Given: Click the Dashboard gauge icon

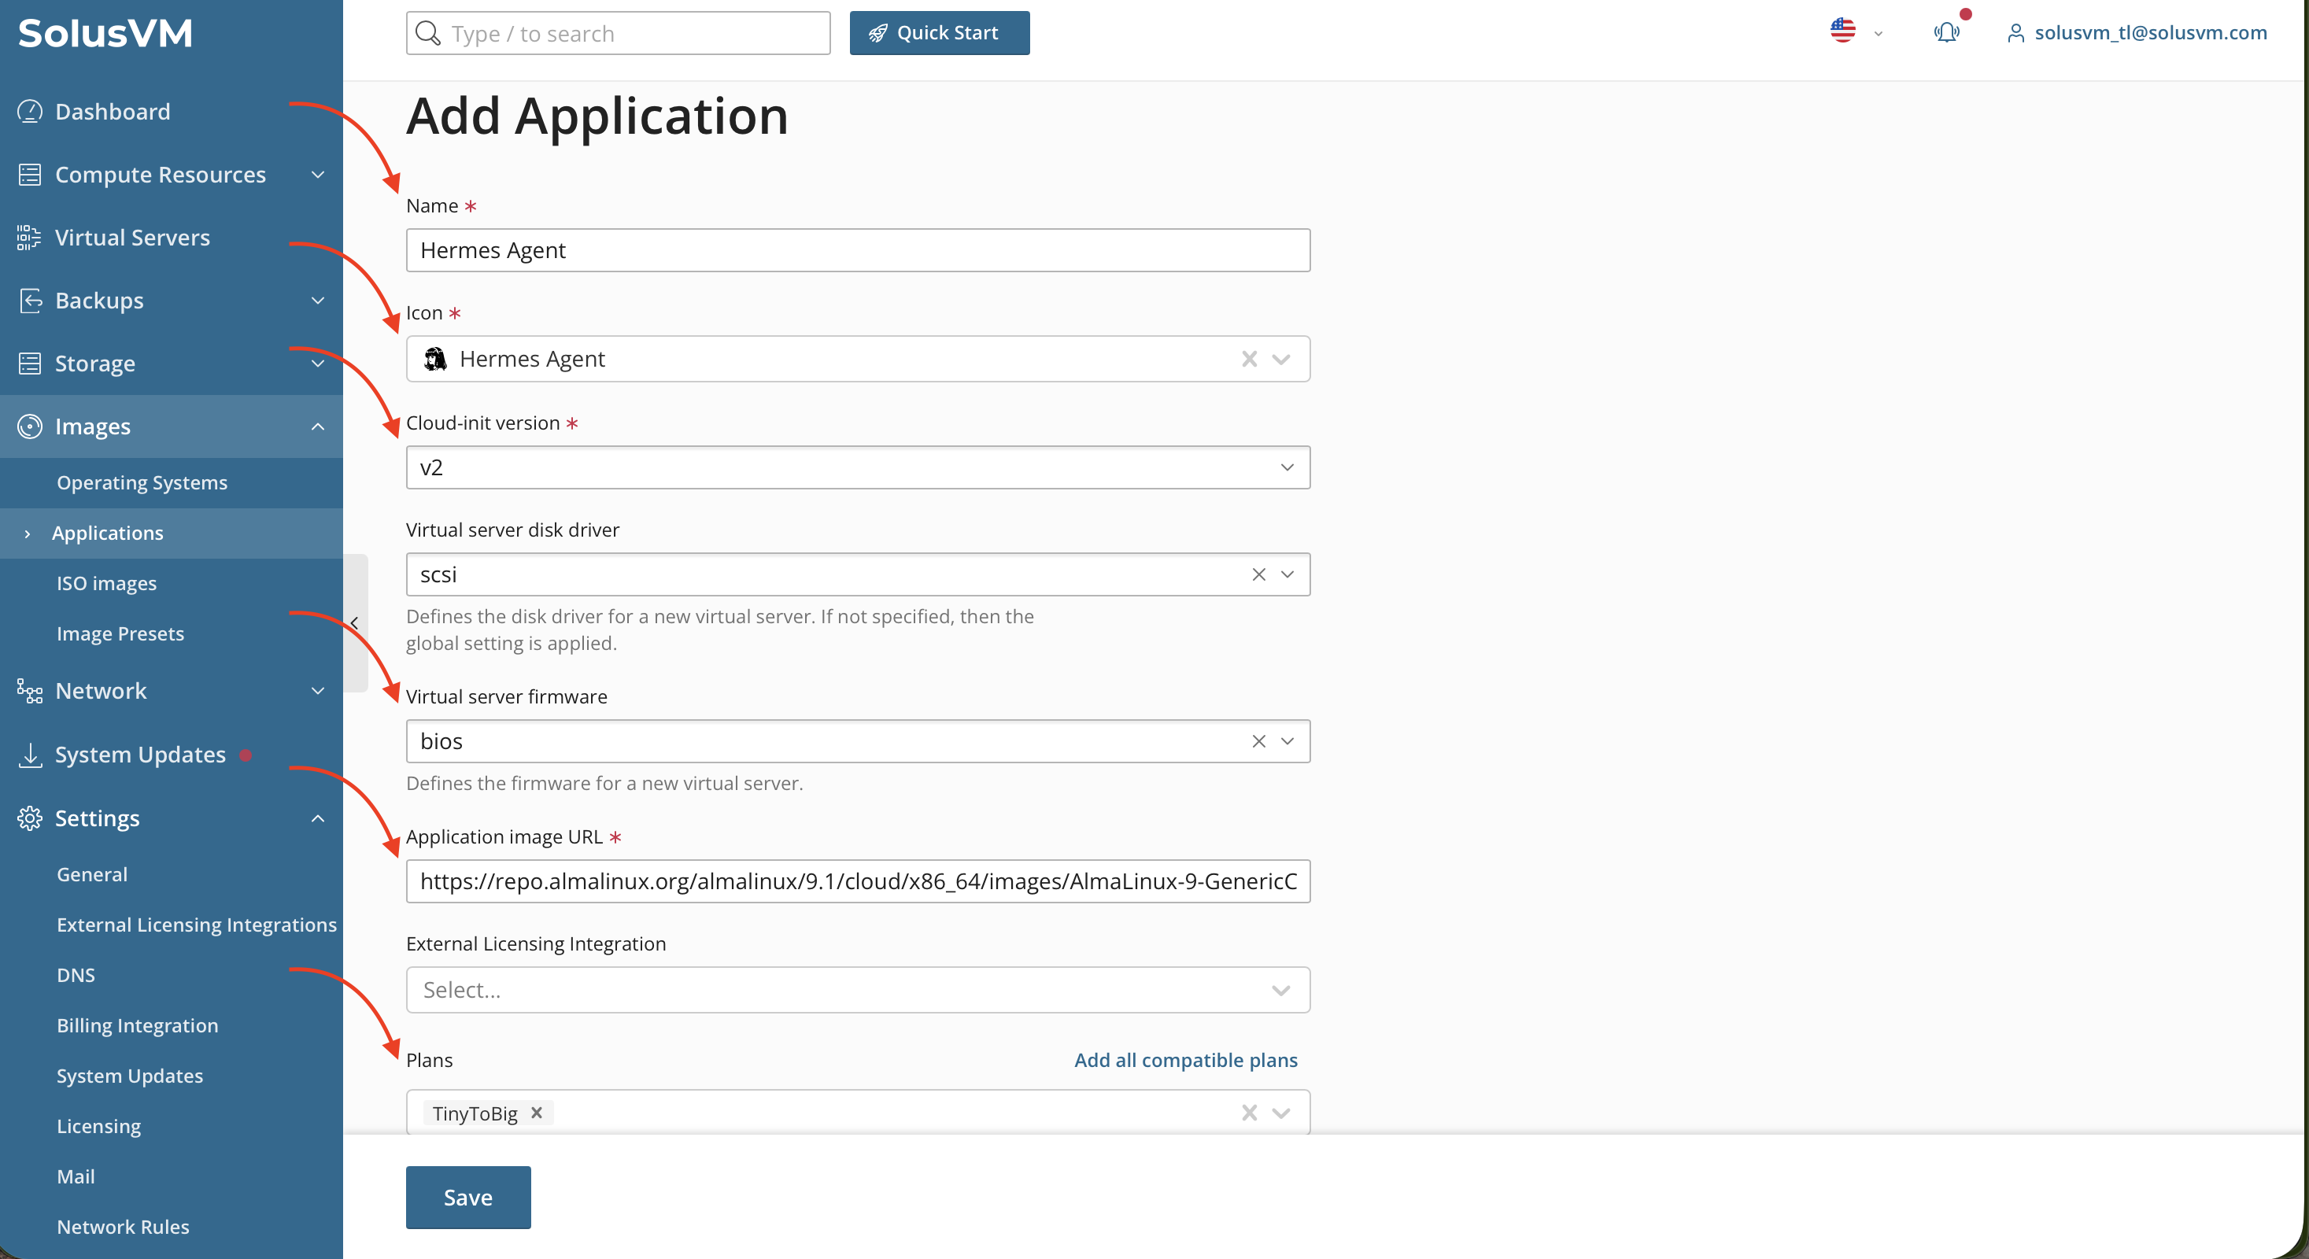Looking at the screenshot, I should point(30,111).
